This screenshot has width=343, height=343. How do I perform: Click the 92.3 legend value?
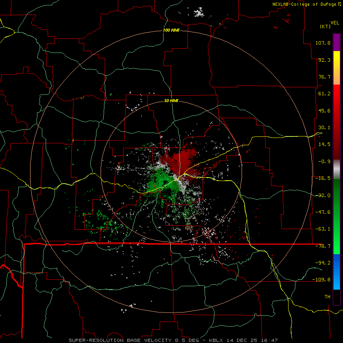coord(324,60)
